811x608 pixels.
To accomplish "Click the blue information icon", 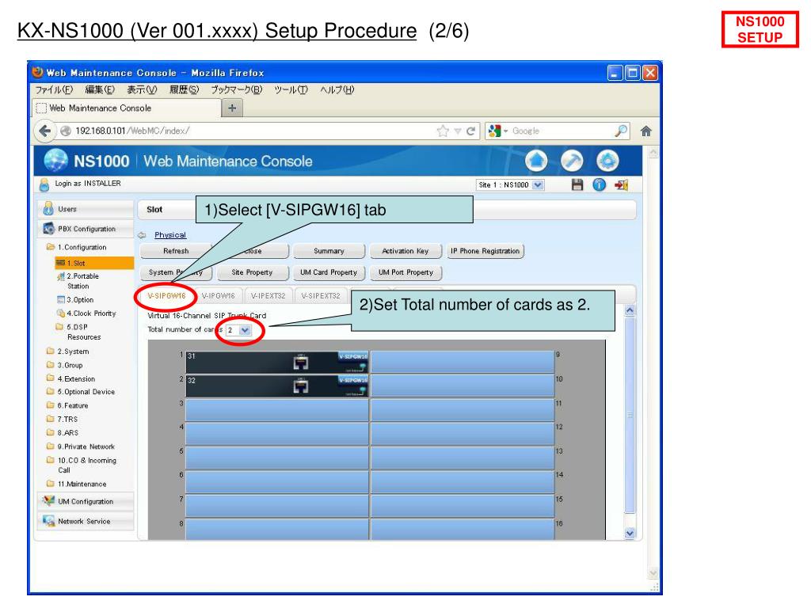I will [599, 184].
